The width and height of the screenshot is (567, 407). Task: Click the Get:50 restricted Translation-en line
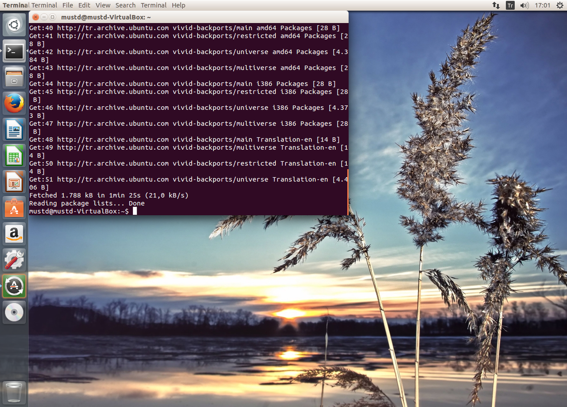click(x=188, y=167)
